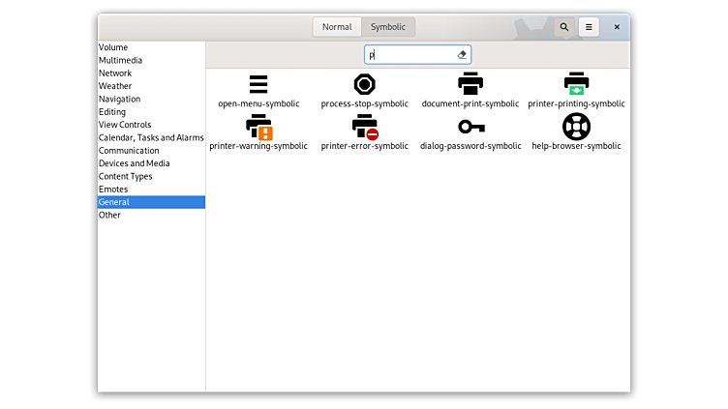Image resolution: width=728 pixels, height=409 pixels.
Task: Click inside the search text field
Action: [411, 55]
